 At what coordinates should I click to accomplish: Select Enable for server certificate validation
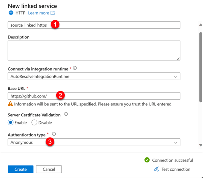pyautogui.click(x=11, y=123)
